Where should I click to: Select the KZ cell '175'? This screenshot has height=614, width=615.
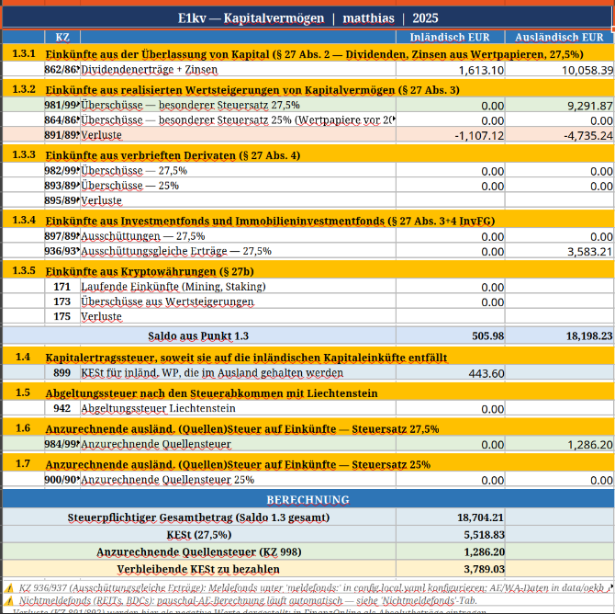tap(62, 316)
